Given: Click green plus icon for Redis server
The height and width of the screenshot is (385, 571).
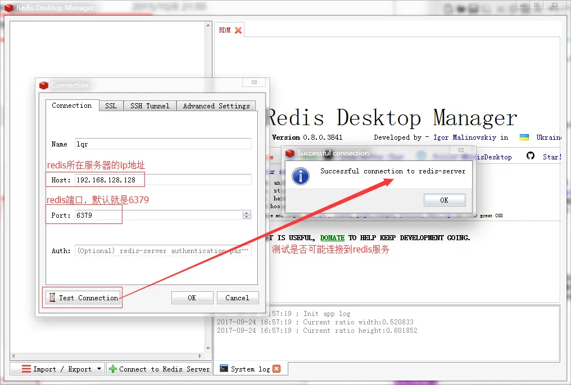Looking at the screenshot, I should (x=113, y=369).
